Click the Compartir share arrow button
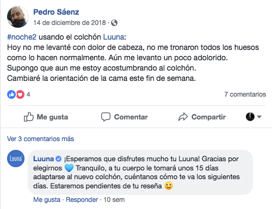The image size is (272, 209). pos(202,117)
